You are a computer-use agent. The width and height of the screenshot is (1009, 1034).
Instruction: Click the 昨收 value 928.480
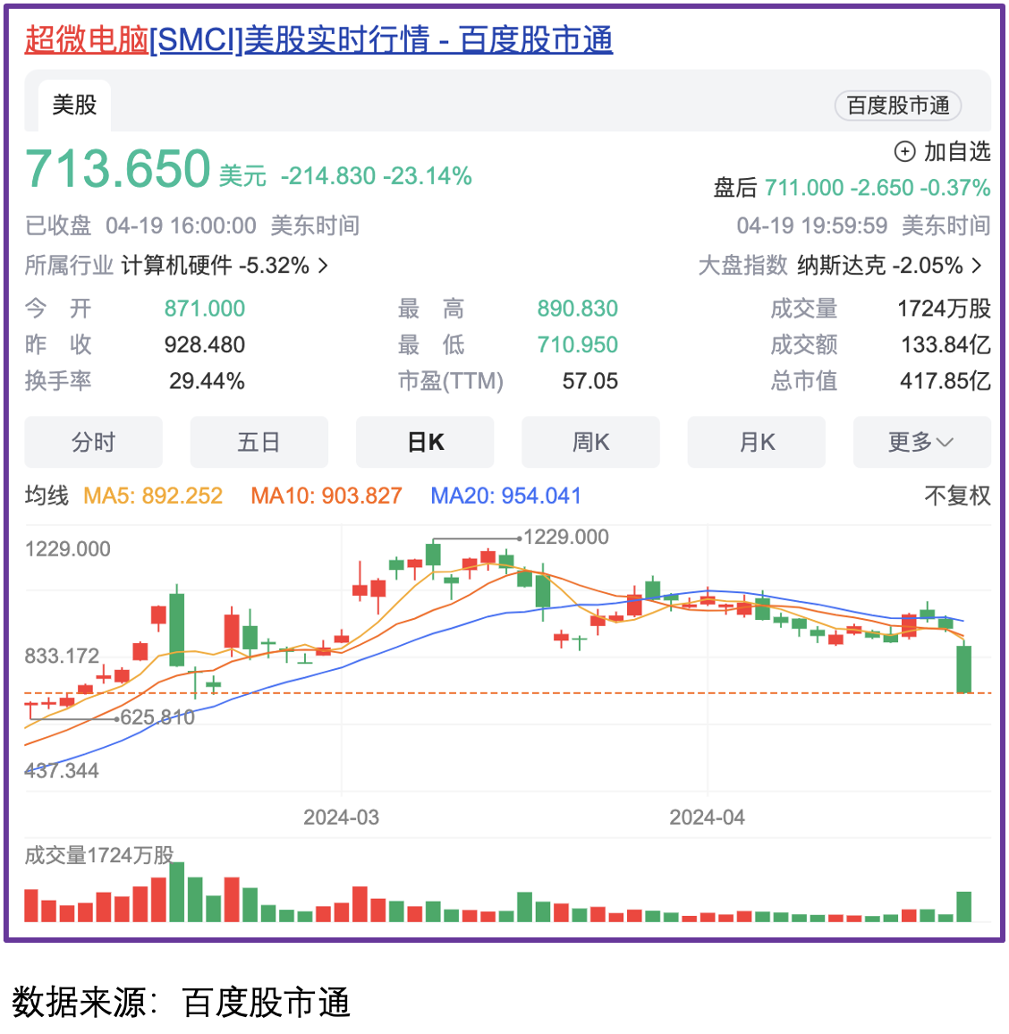click(x=205, y=344)
